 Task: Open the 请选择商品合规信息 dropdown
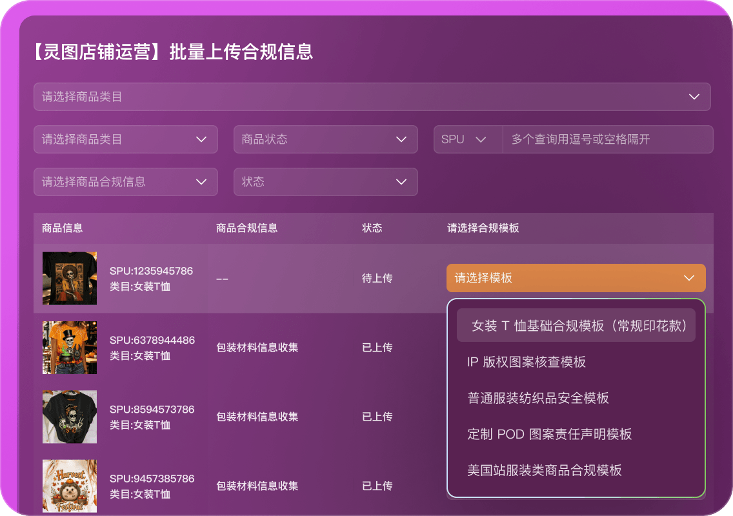click(126, 182)
